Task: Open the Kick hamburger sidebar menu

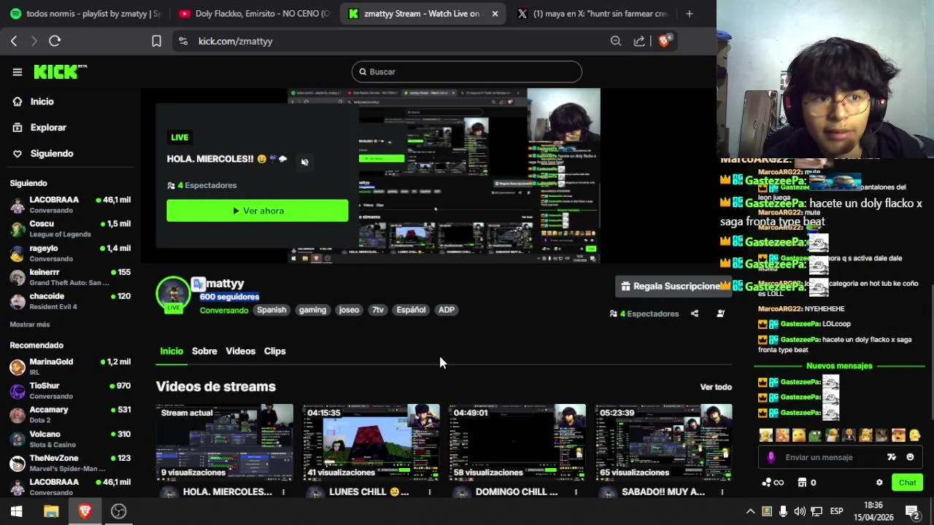Action: (x=18, y=72)
